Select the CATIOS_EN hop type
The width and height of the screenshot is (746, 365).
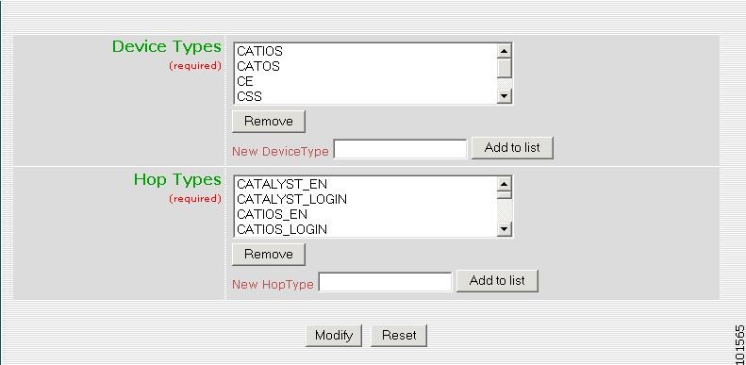pyautogui.click(x=365, y=214)
